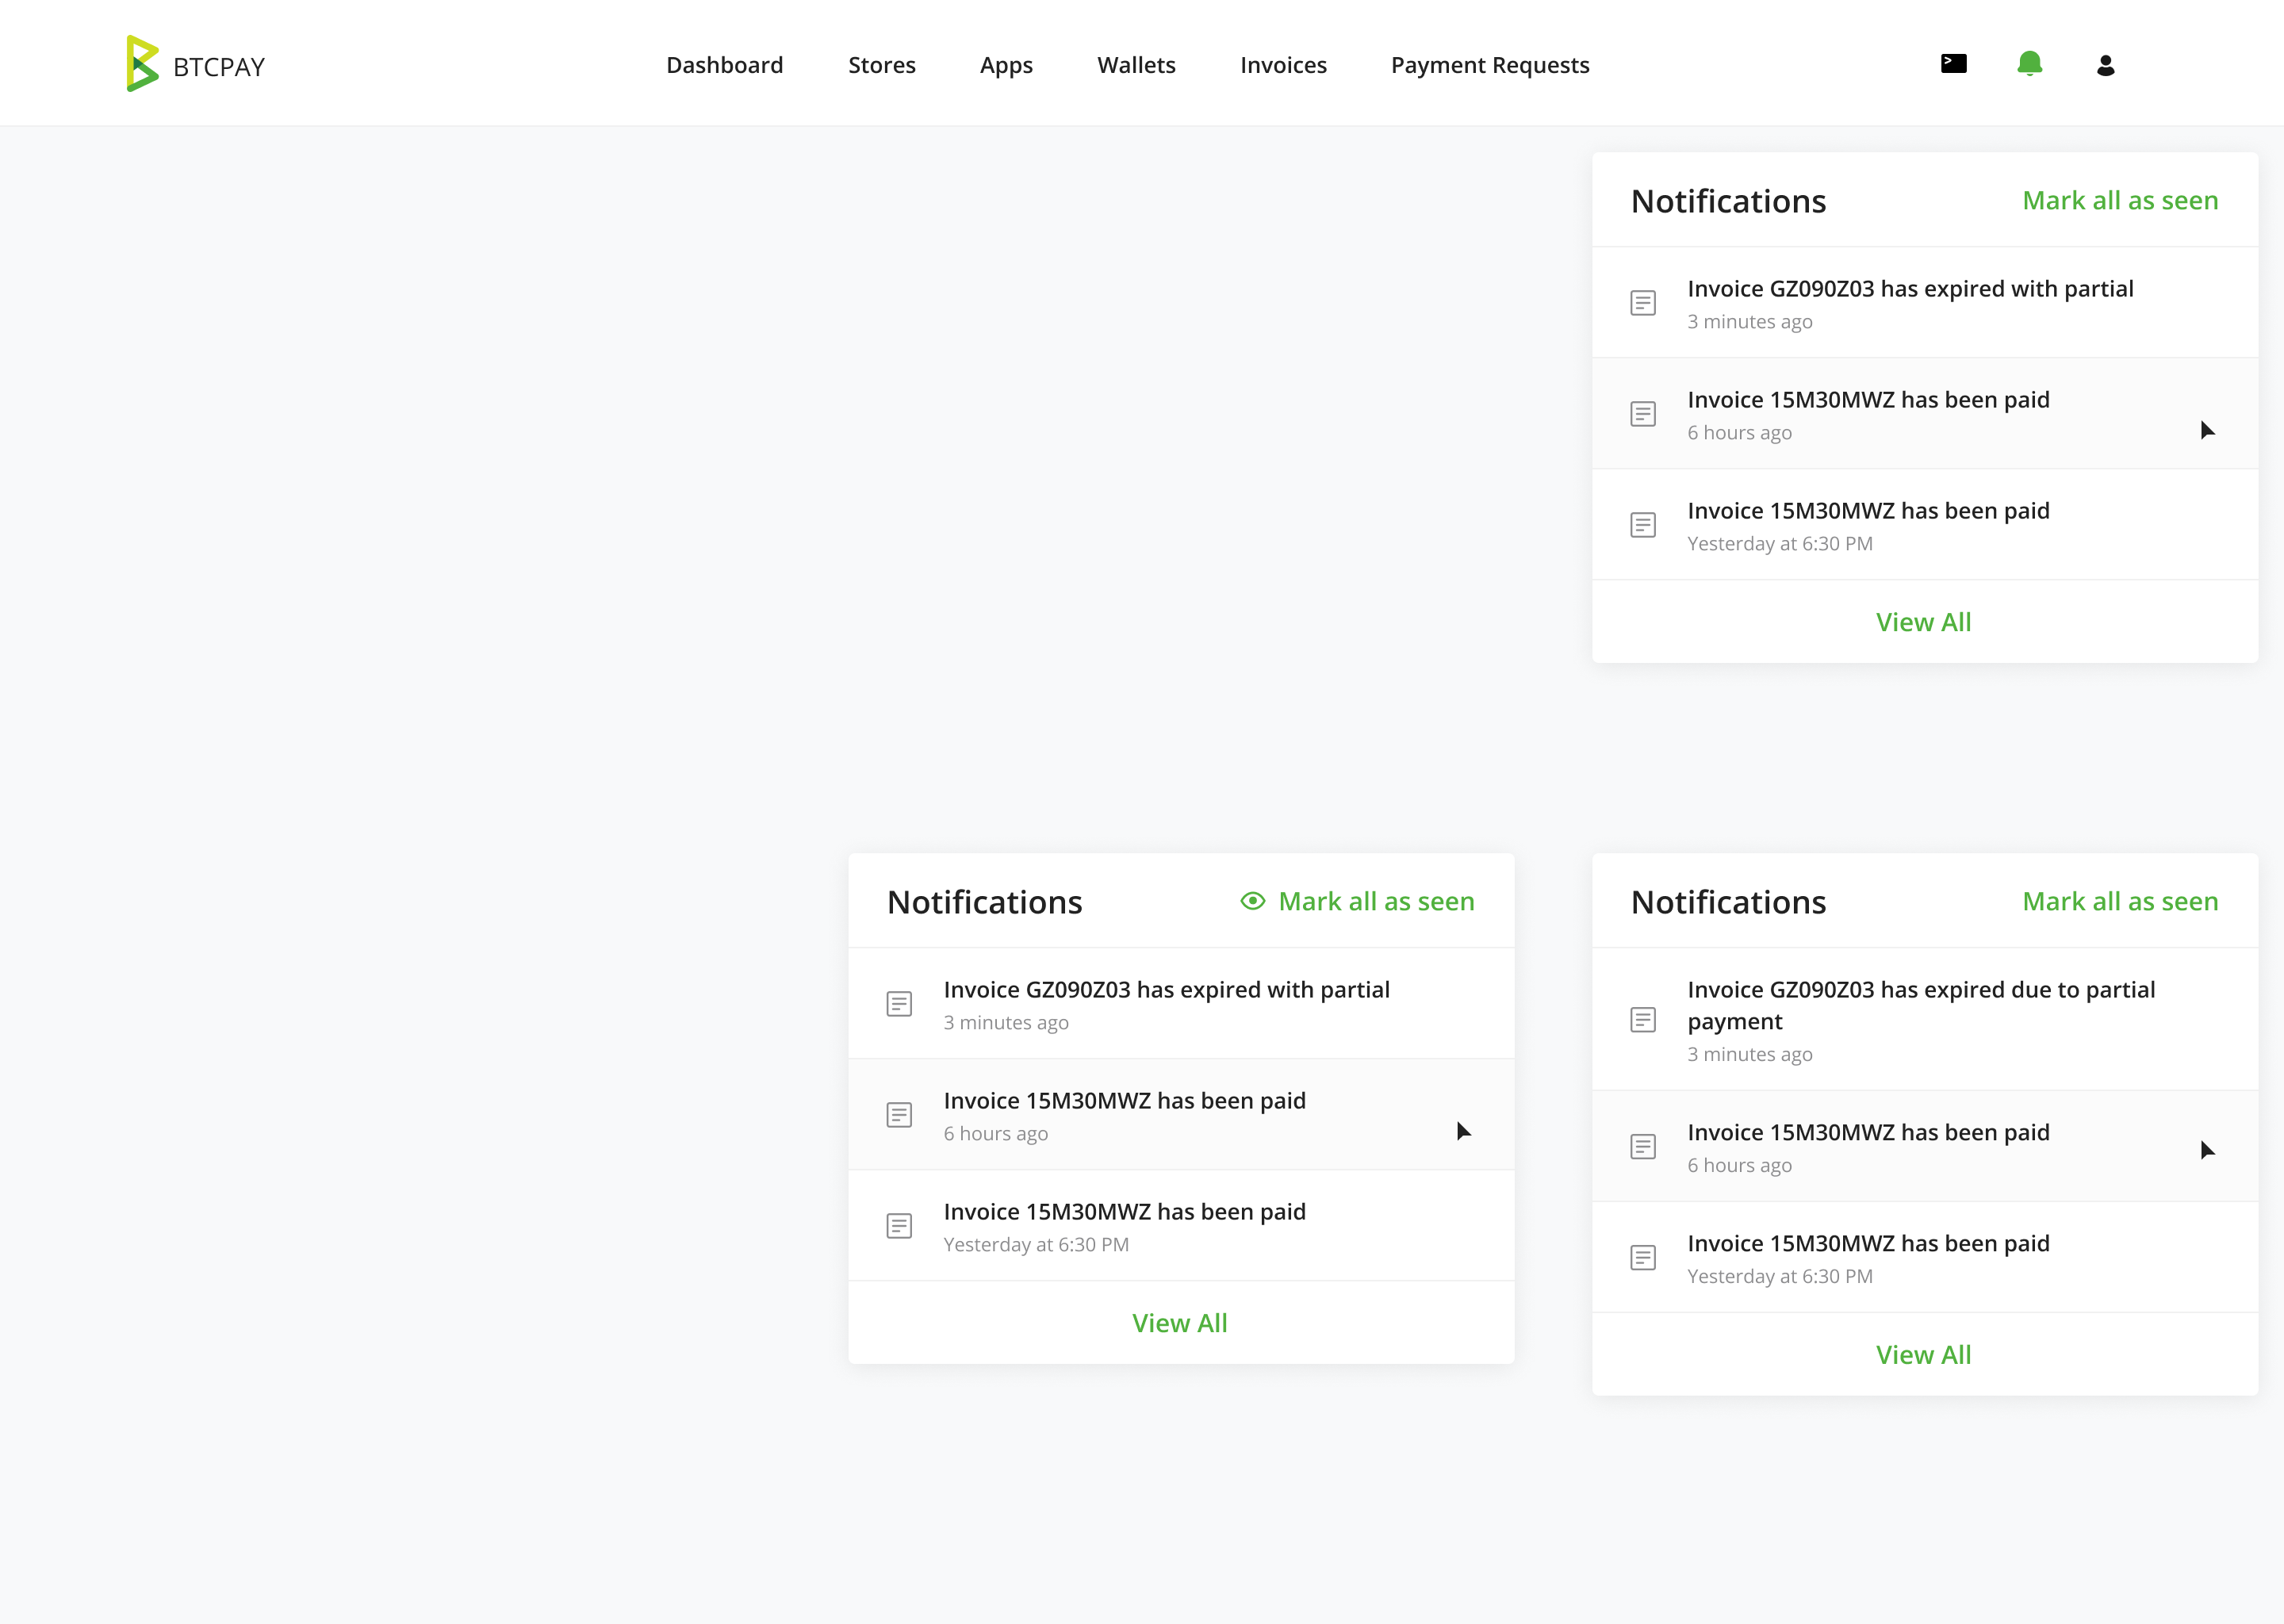
Task: Open 'Invoice 15M30MWZ has been paid' Yesterday, top-right panel
Action: pyautogui.click(x=1925, y=525)
